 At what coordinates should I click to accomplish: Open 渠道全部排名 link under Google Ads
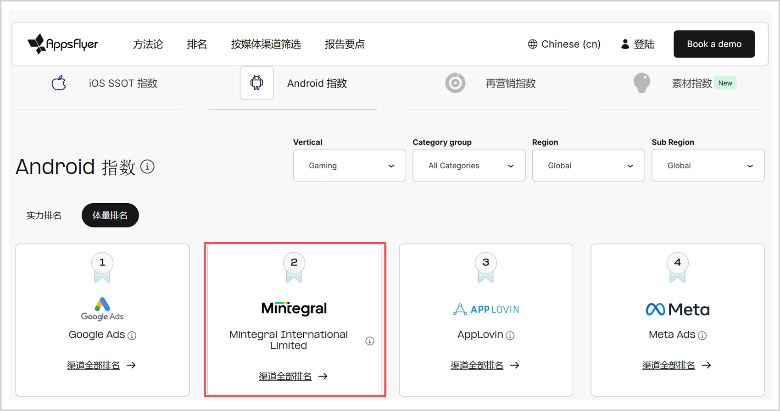(x=93, y=365)
